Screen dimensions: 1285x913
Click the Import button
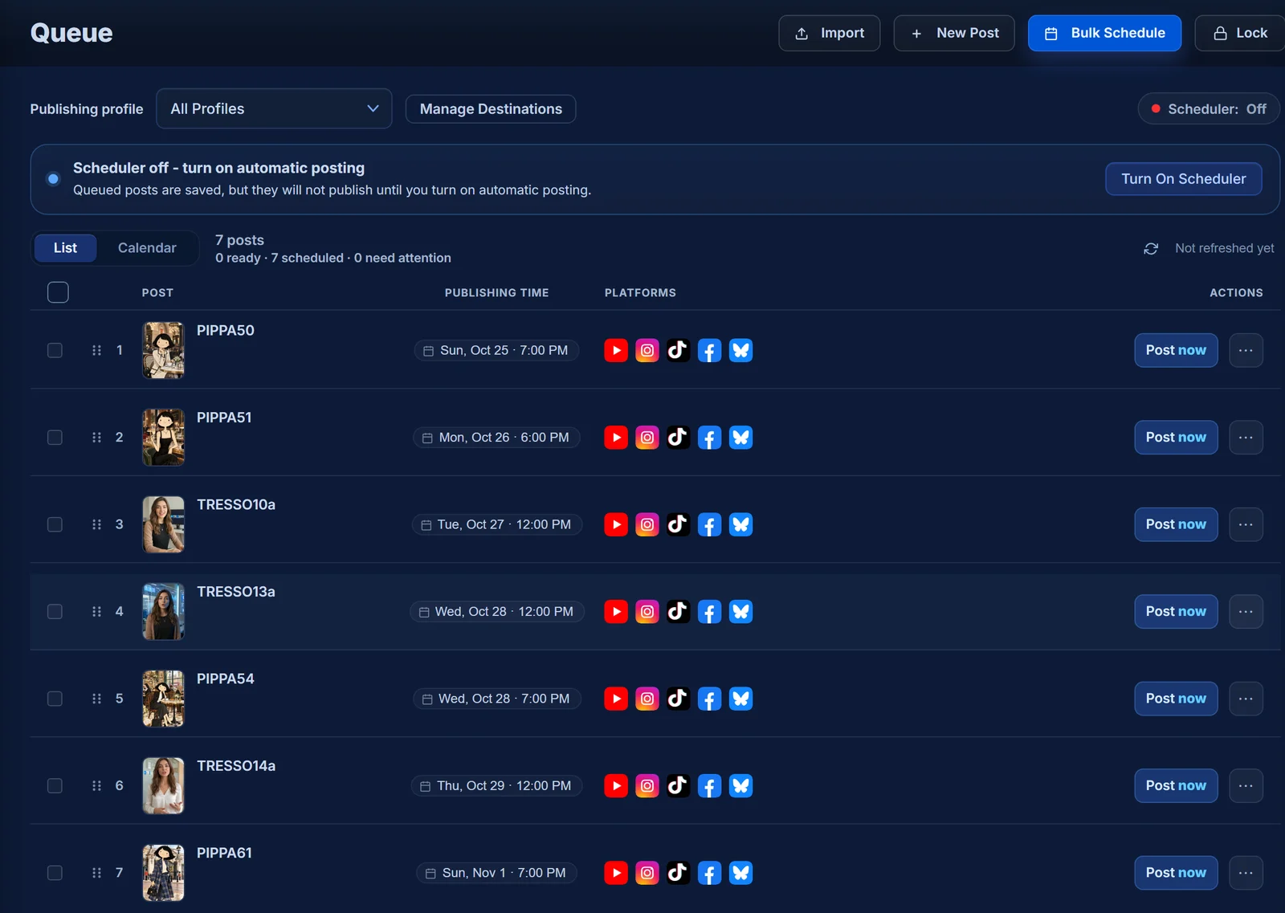pos(829,33)
